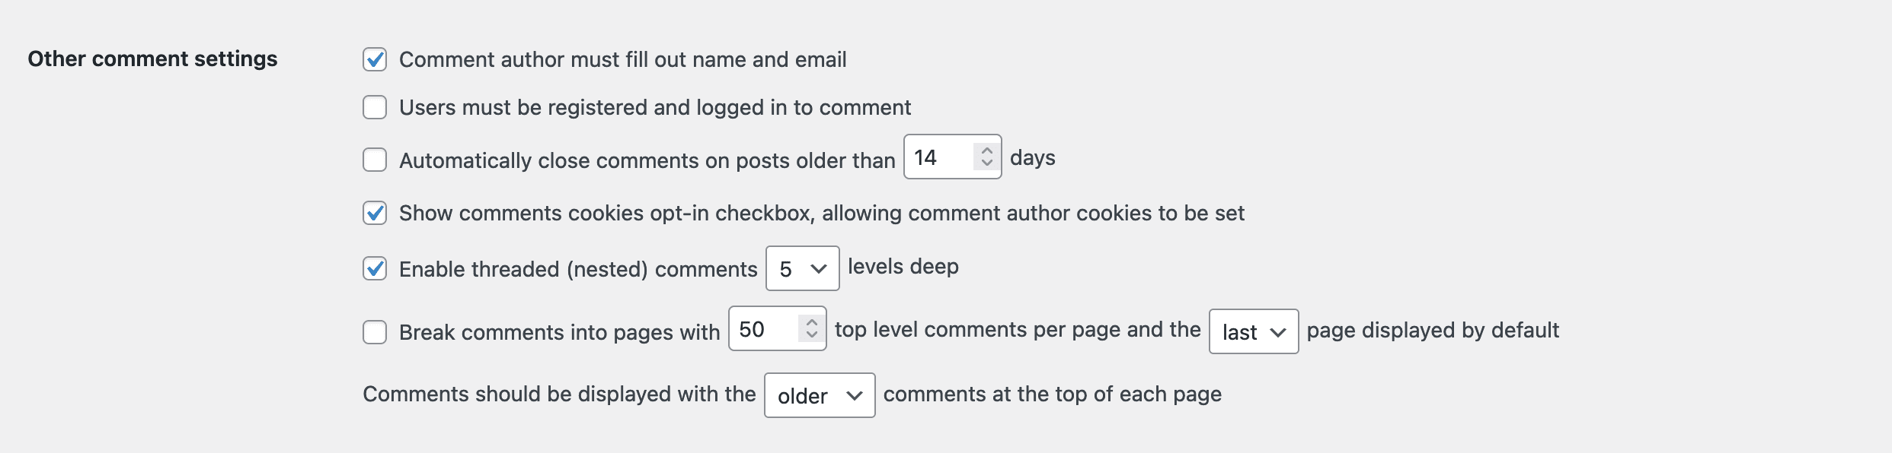Uncheck the comments cookies opt-in checkbox
The width and height of the screenshot is (1892, 453).
pos(375,213)
